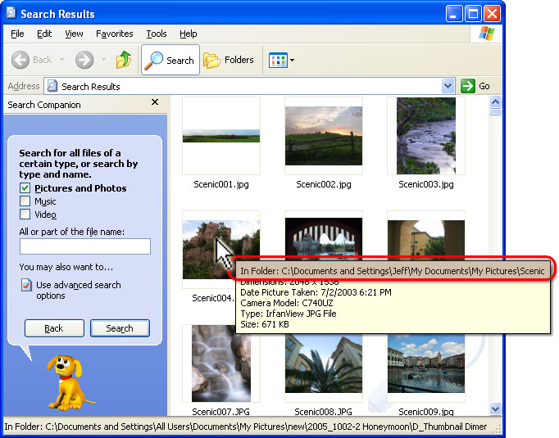The image size is (559, 438).
Task: Click the Views icon in toolbar
Action: click(x=277, y=60)
